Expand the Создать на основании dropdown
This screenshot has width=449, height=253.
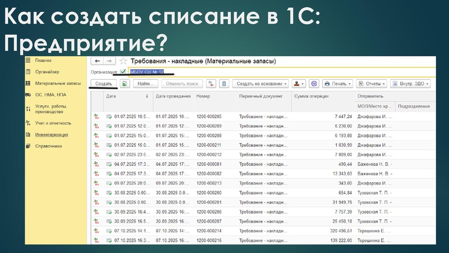[260, 84]
